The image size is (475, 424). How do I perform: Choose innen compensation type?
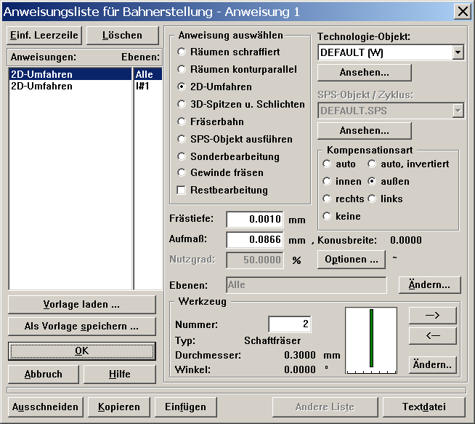coord(327,181)
